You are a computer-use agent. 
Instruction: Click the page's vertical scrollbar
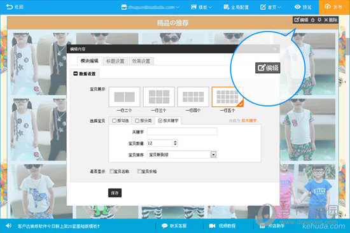pos(348,46)
